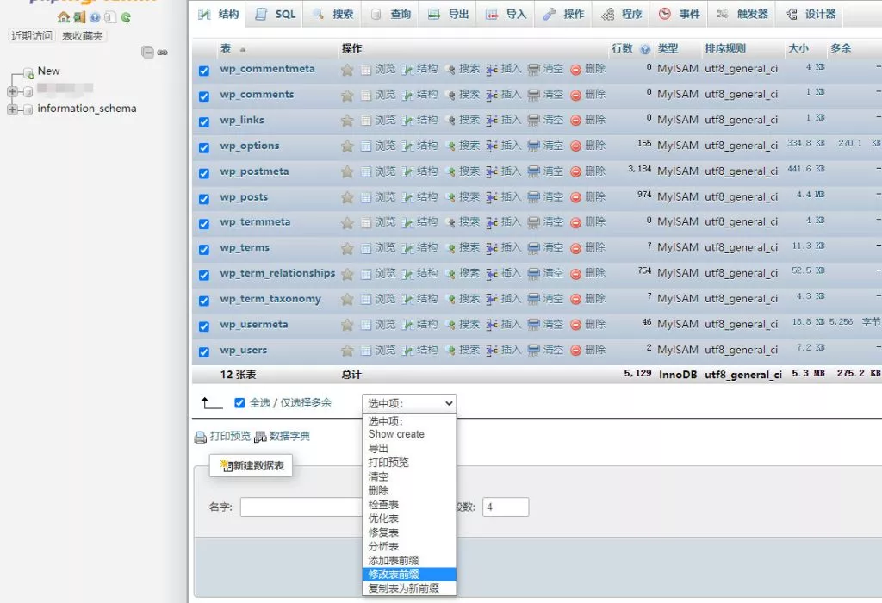Click the 近期访问 button
The image size is (882, 603).
[32, 36]
